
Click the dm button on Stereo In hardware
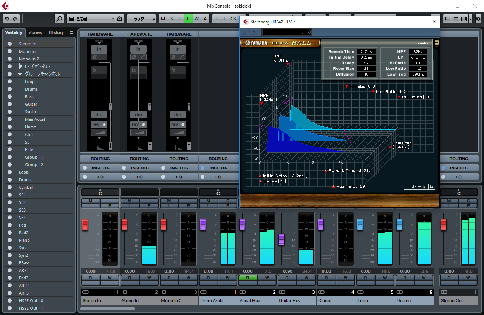pyautogui.click(x=99, y=115)
